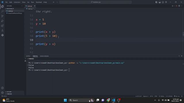
Task: Open the Windows Start menu
Action: click(65, 100)
